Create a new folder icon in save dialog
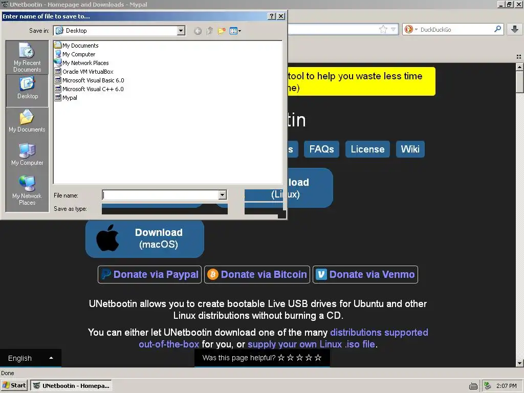Viewport: 524px width, 393px height. (x=221, y=31)
